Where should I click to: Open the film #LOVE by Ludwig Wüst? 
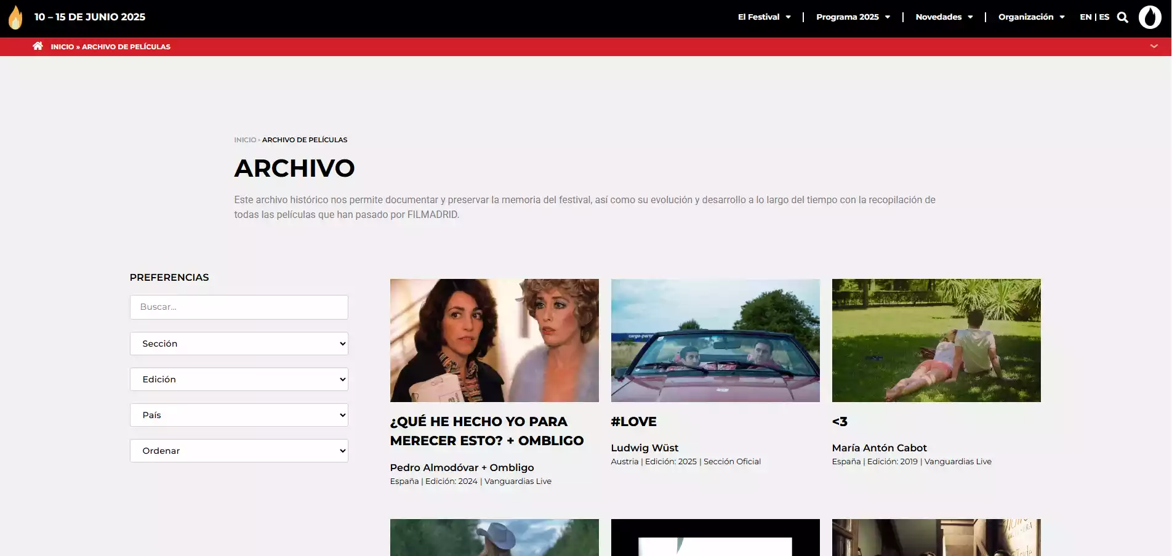pyautogui.click(x=634, y=421)
